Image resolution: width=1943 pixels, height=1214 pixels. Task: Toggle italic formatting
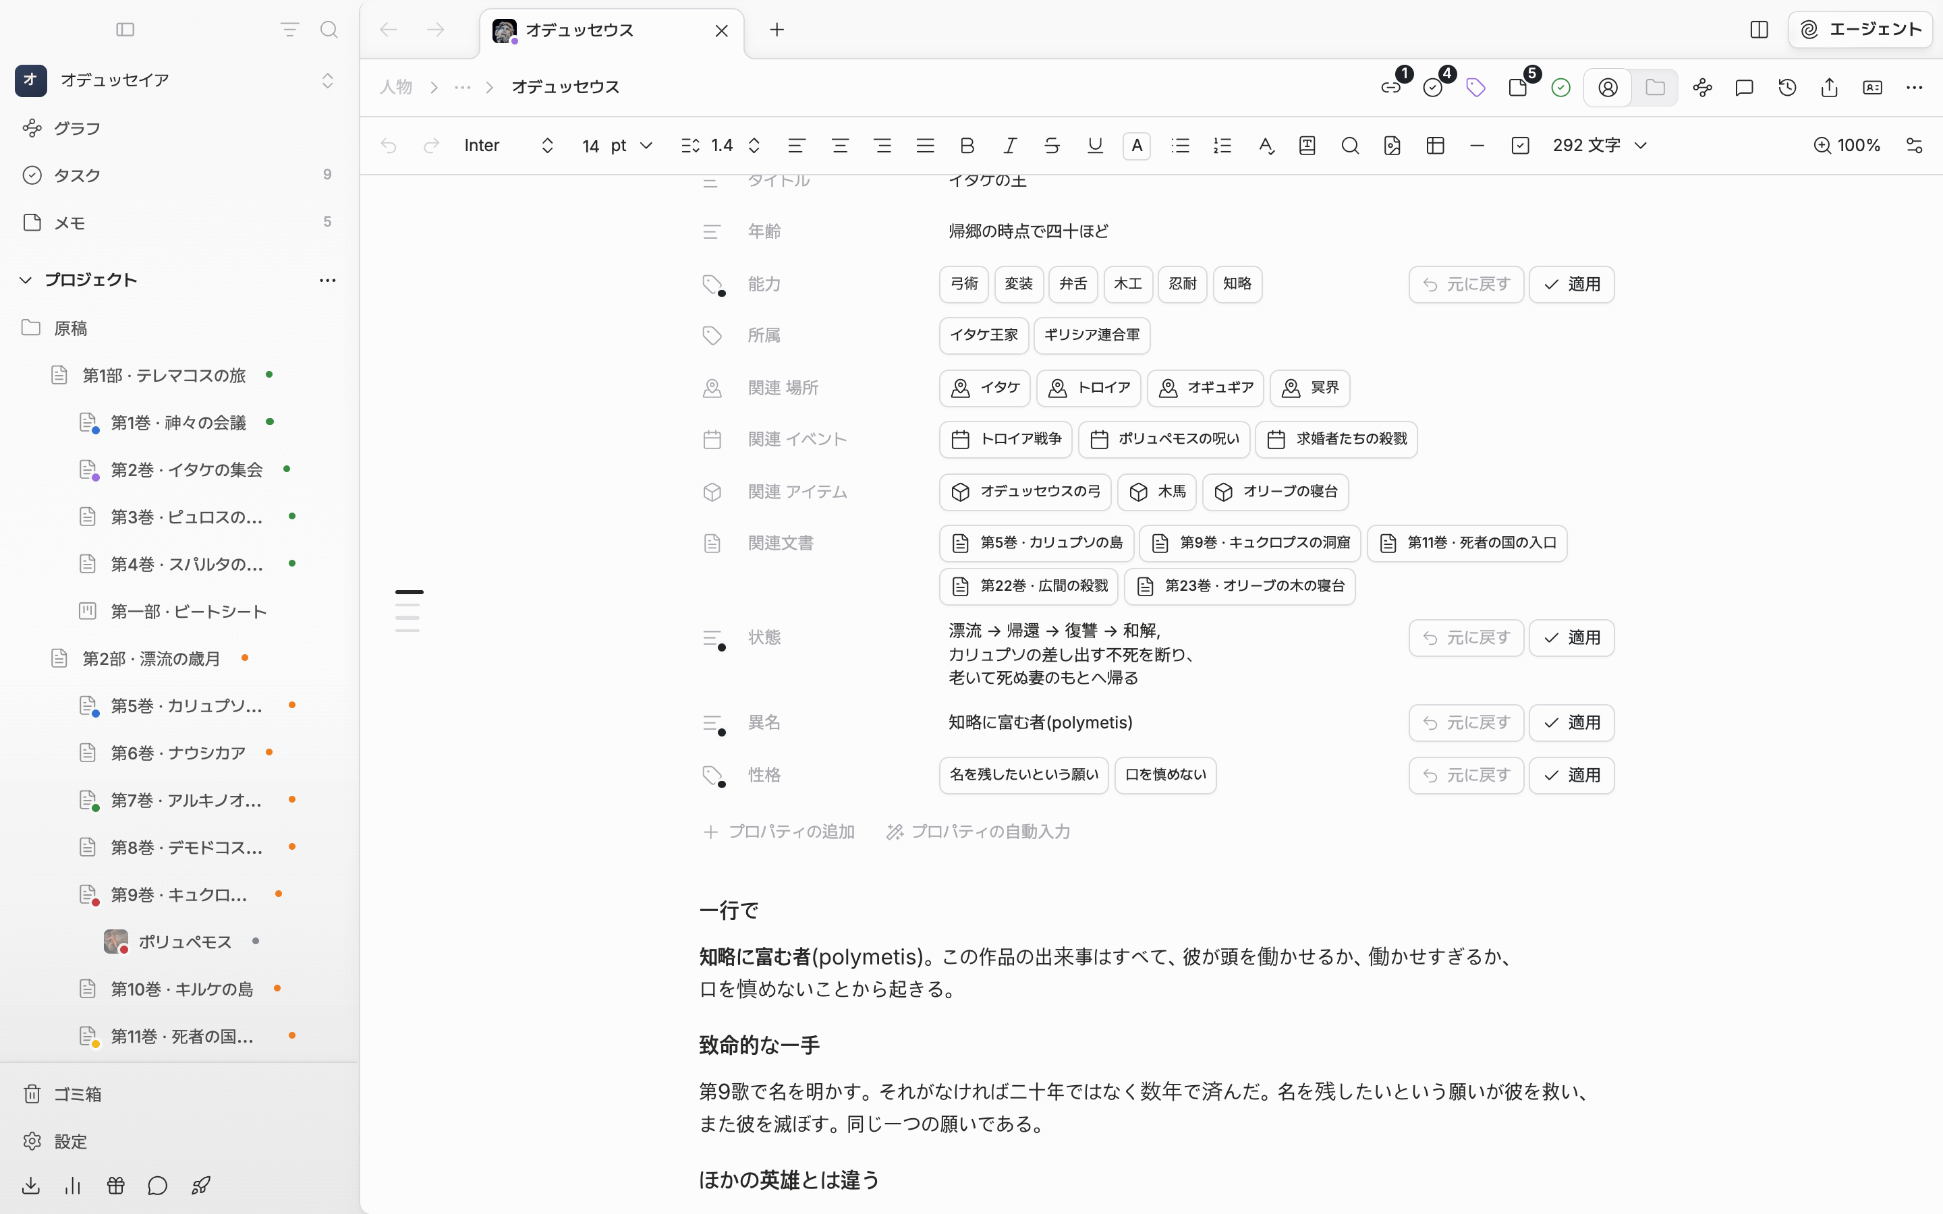point(1009,145)
